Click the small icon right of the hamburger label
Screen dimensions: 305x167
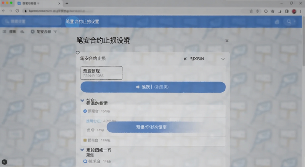click(22, 32)
